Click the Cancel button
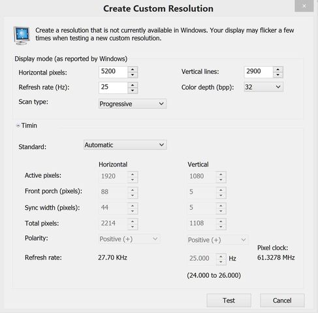 (282, 301)
